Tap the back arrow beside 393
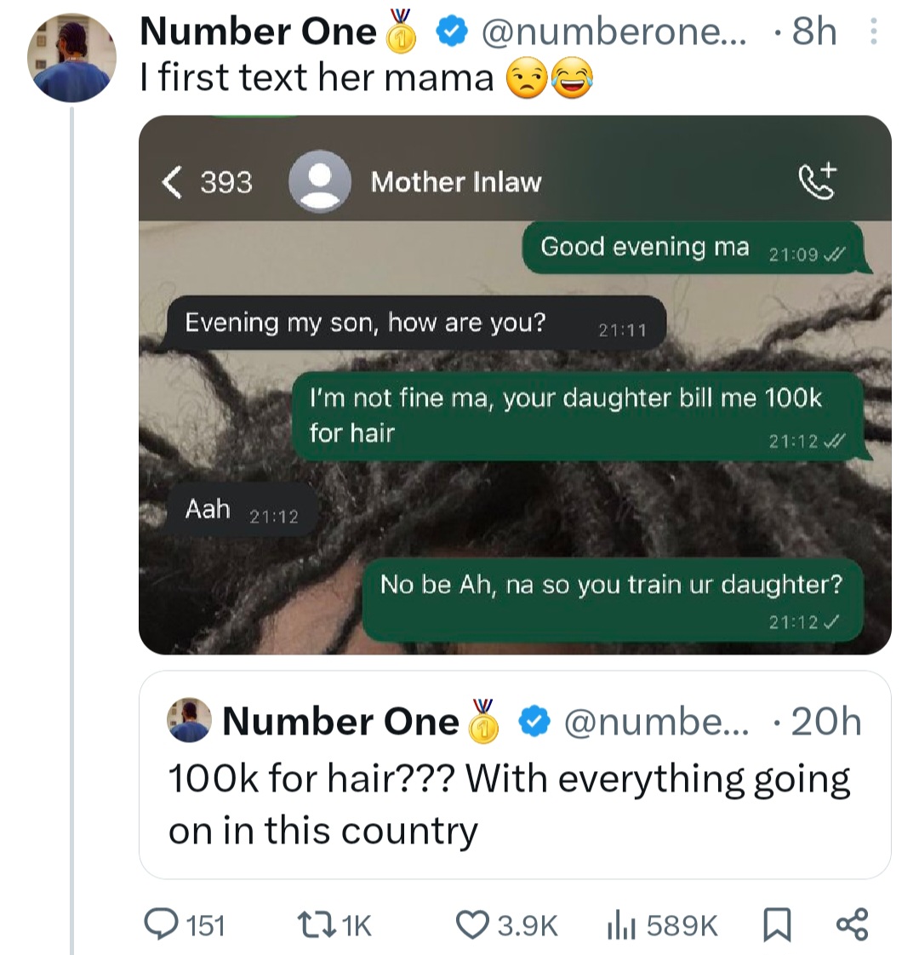Screen dimensions: 919x955 pos(172,181)
